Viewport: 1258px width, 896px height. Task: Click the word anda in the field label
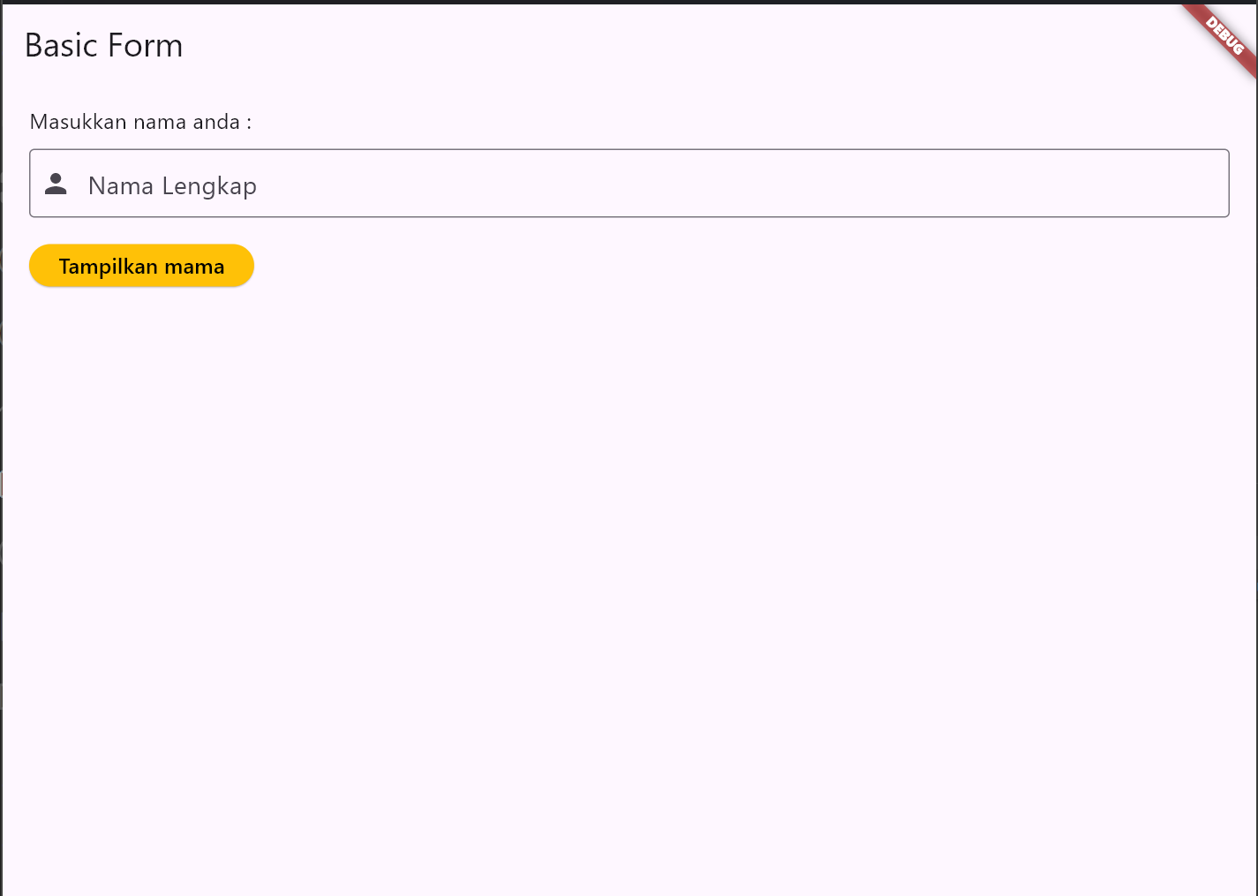click(x=216, y=122)
